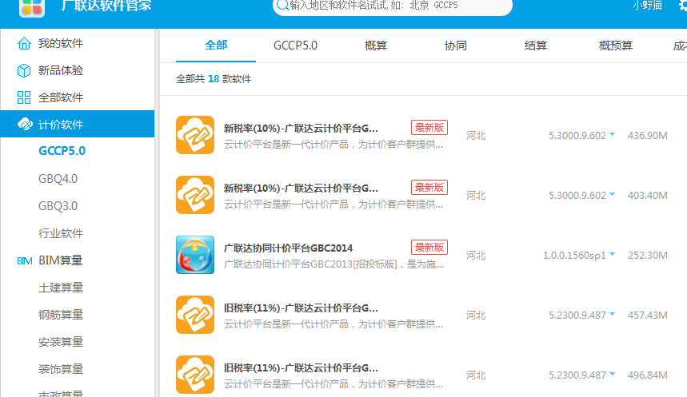
Task: Select 装饰算量 in the sidebar
Action: [61, 369]
